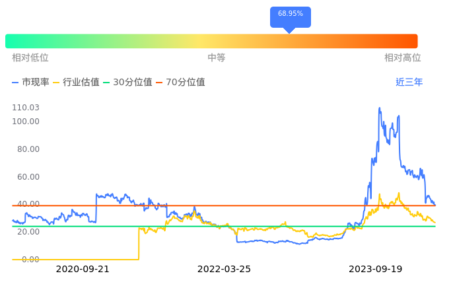Screen dimensions: 453x292
Task: Click the 2022-03-25 date axis label
Action: click(x=225, y=270)
